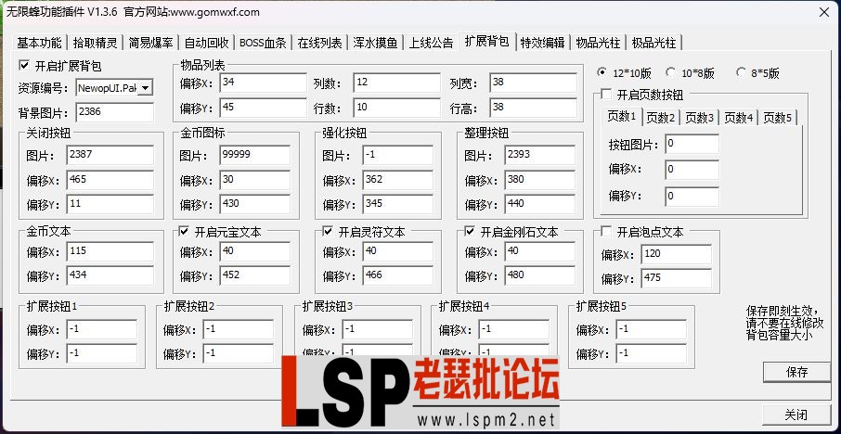
Task: Uncheck 开启金刚石文本 checkbox
Action: [x=470, y=232]
